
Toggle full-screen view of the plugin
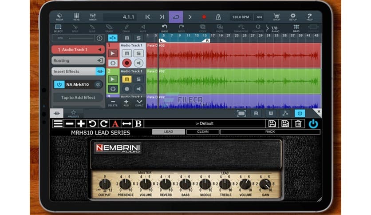241,113
